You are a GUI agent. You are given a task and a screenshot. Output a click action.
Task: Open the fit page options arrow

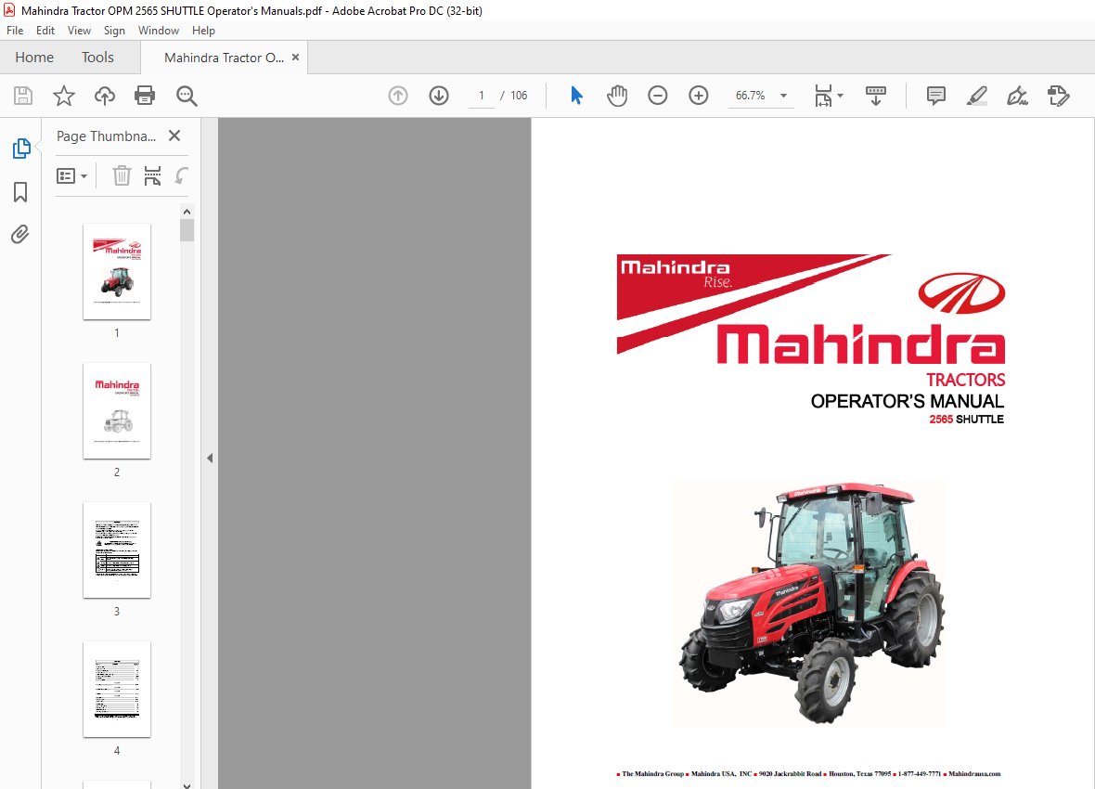click(840, 96)
